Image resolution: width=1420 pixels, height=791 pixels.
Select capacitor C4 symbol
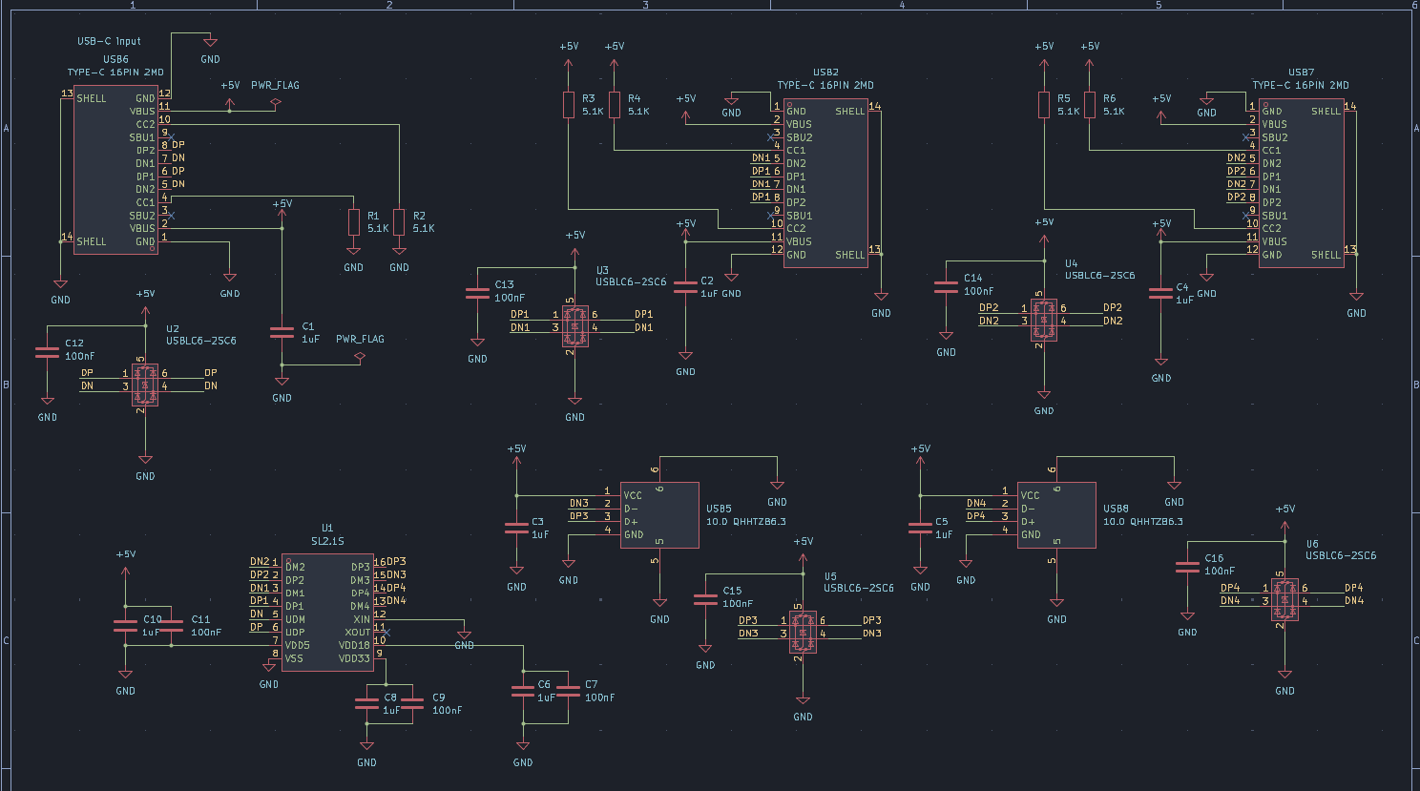coord(1160,293)
